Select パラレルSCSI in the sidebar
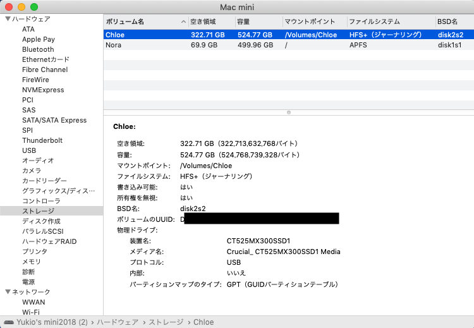474x328 pixels. tap(43, 231)
